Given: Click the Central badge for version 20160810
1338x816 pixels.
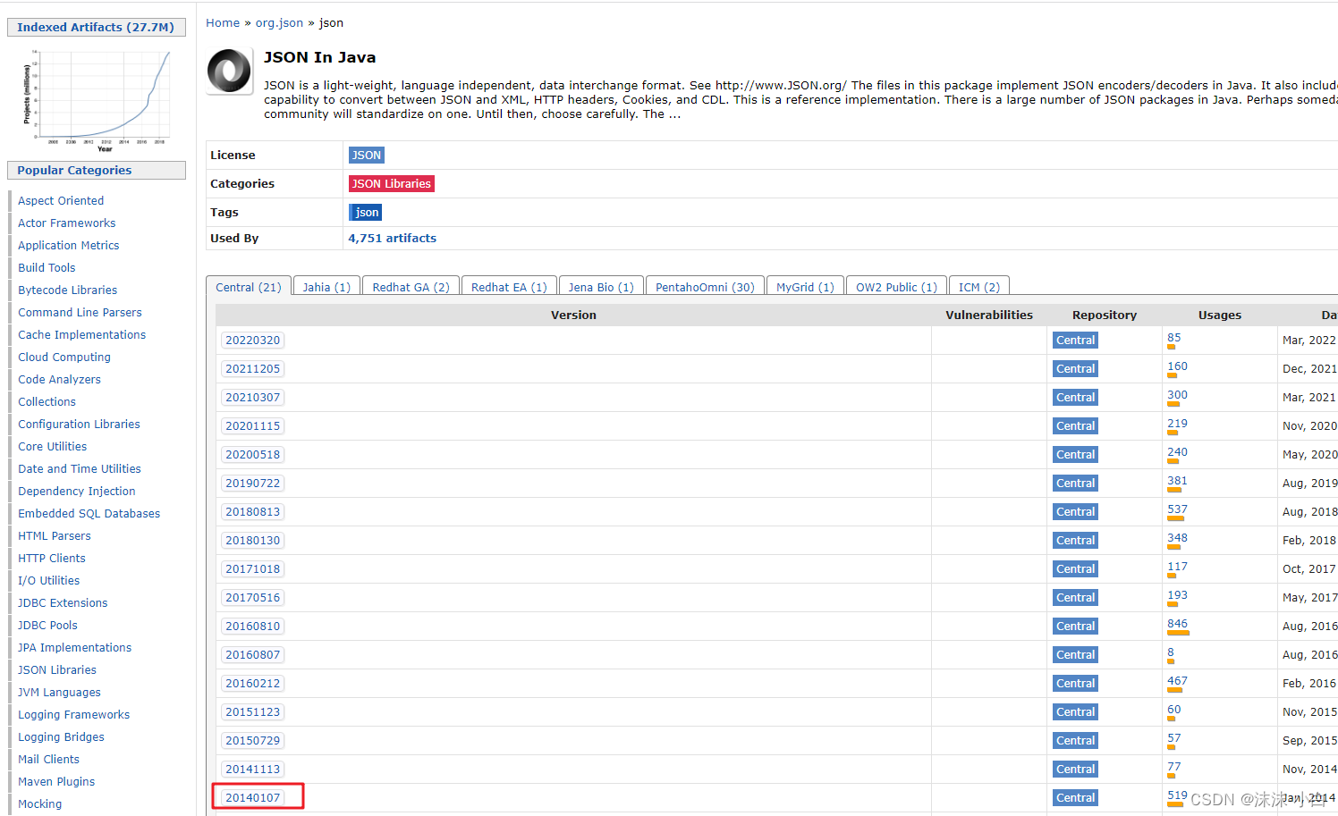Looking at the screenshot, I should [1075, 627].
